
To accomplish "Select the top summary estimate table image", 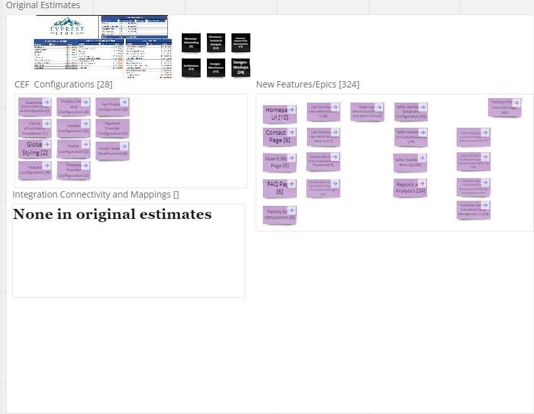I will (135, 26).
